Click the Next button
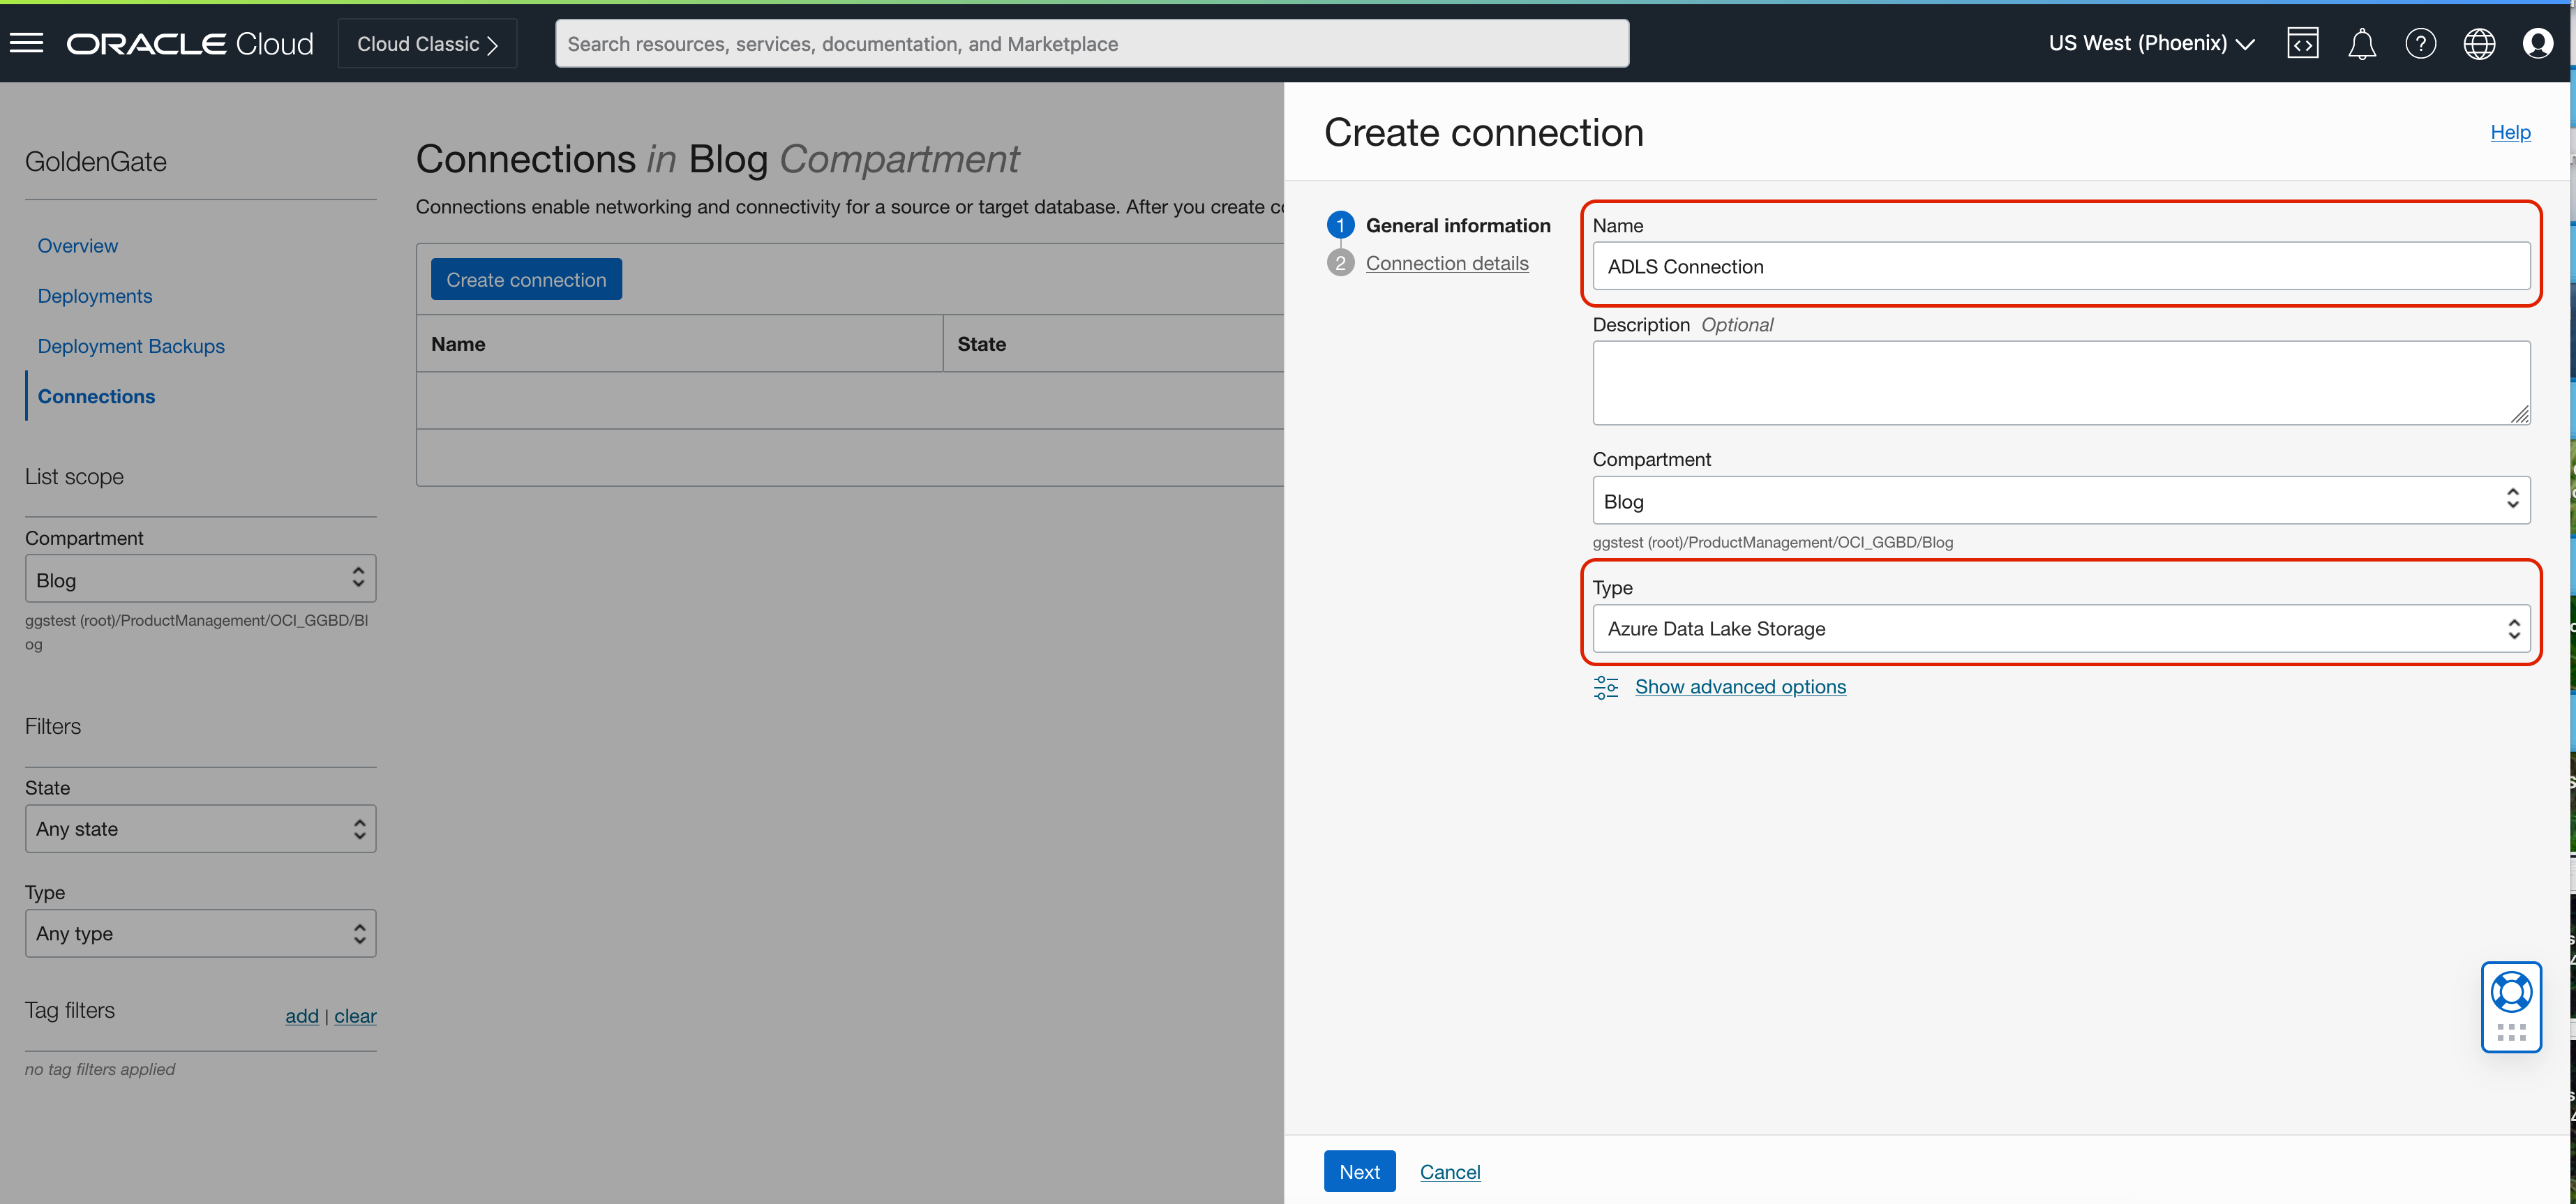 (1359, 1171)
